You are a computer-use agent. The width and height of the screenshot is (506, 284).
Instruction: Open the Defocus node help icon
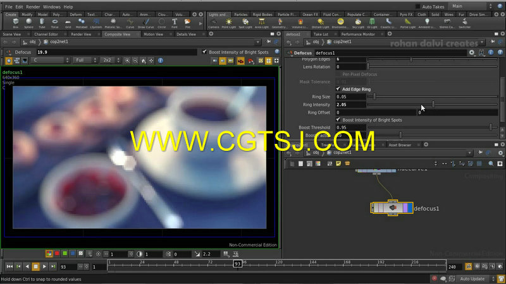click(x=500, y=52)
